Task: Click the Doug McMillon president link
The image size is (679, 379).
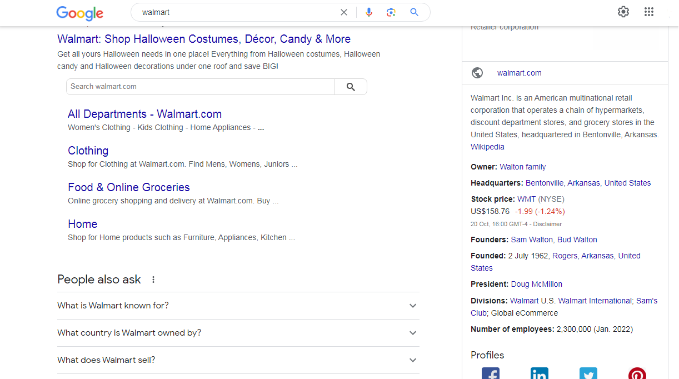Action: [536, 284]
